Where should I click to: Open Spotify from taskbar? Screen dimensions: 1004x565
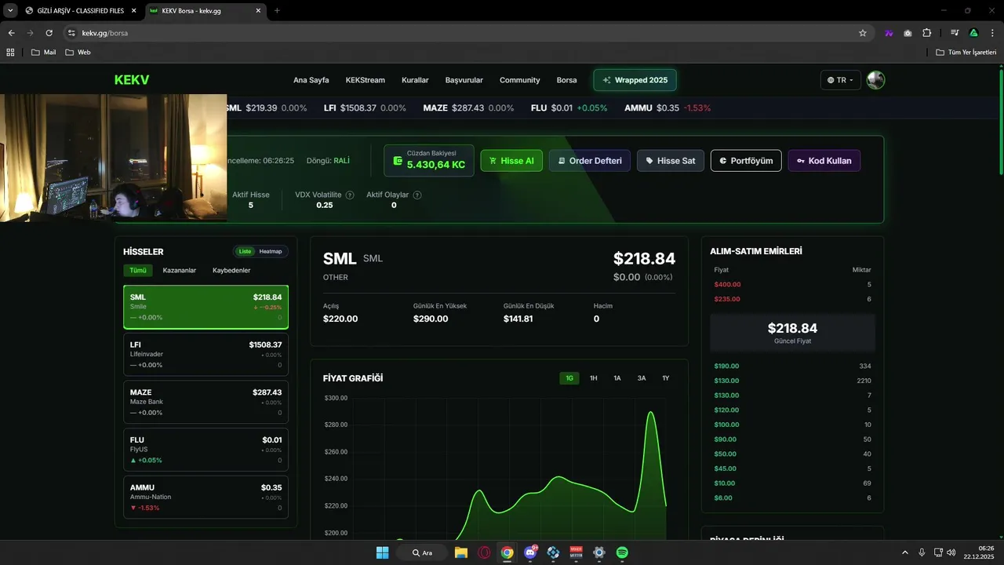pyautogui.click(x=622, y=552)
